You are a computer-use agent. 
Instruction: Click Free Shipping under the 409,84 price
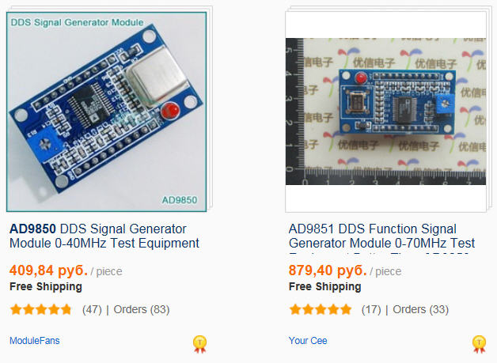tap(46, 286)
